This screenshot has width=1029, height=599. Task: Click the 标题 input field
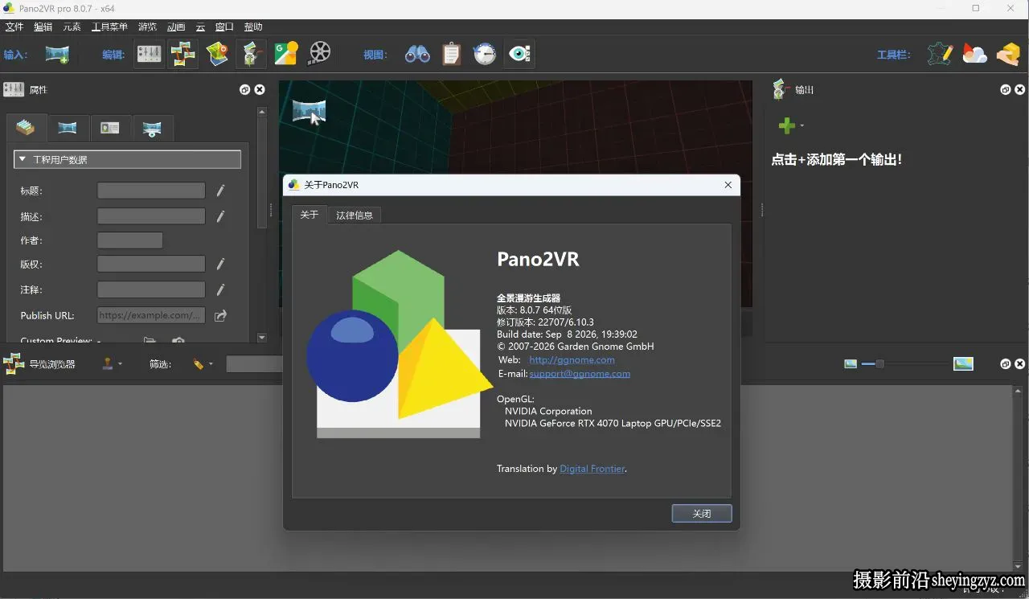(x=151, y=191)
